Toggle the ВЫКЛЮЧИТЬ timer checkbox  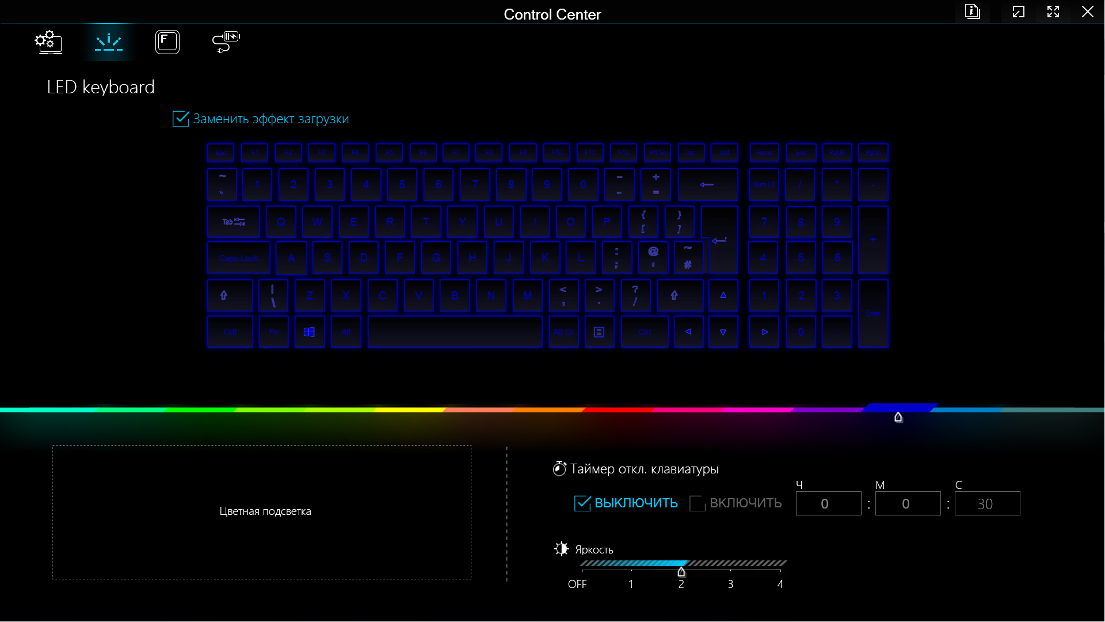[582, 503]
